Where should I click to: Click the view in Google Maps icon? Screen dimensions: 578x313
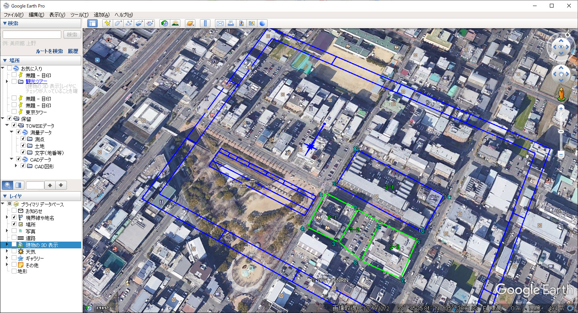252,23
